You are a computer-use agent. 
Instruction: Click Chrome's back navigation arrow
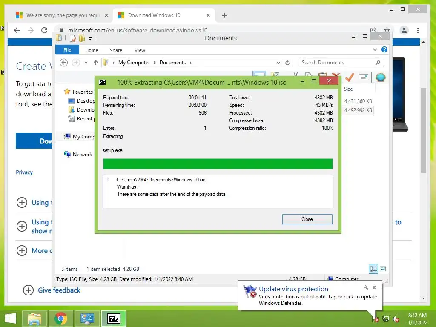tap(17, 30)
